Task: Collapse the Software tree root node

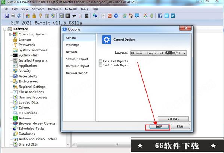Action: (5, 29)
